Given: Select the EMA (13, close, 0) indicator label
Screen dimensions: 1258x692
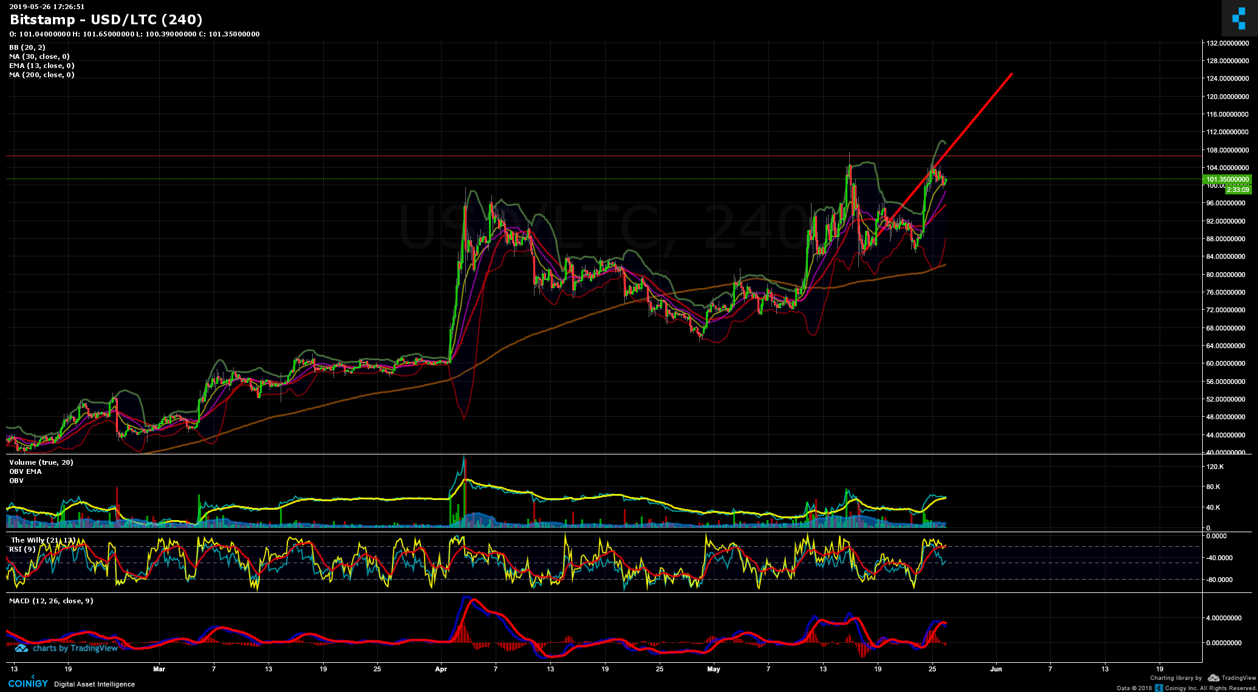Looking at the screenshot, I should click(42, 66).
